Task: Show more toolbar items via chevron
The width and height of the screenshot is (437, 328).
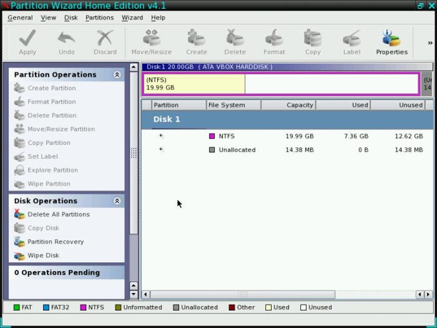Action: click(x=430, y=43)
